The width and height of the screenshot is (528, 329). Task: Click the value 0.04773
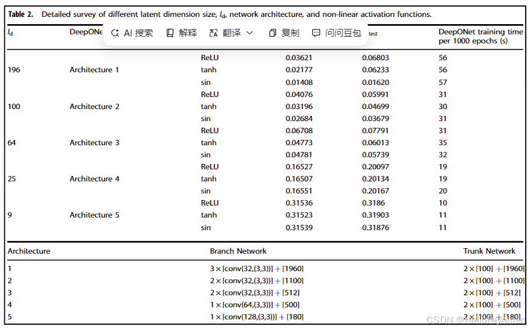299,143
